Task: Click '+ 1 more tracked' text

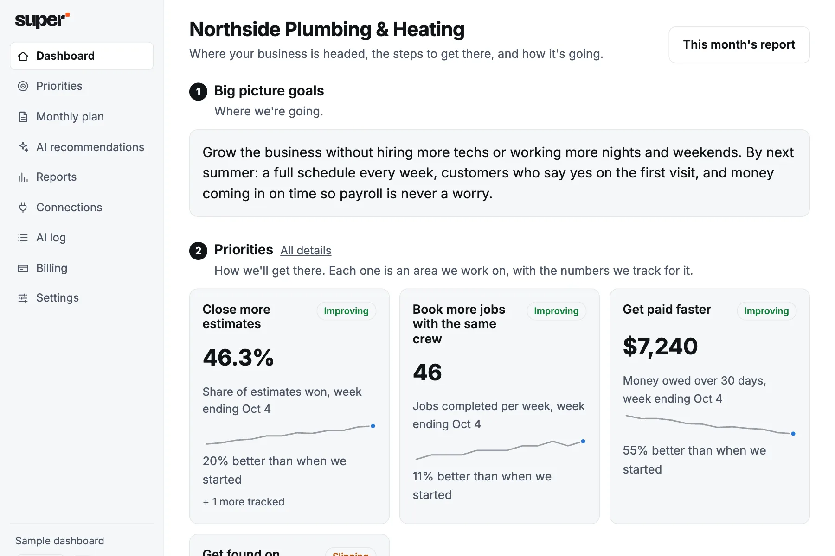Action: [x=244, y=502]
